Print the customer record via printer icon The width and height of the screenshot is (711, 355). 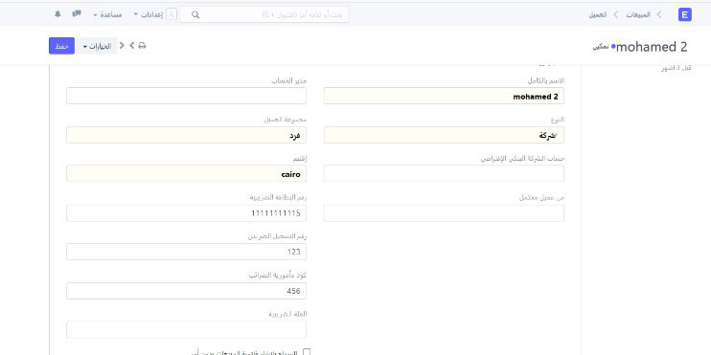142,45
